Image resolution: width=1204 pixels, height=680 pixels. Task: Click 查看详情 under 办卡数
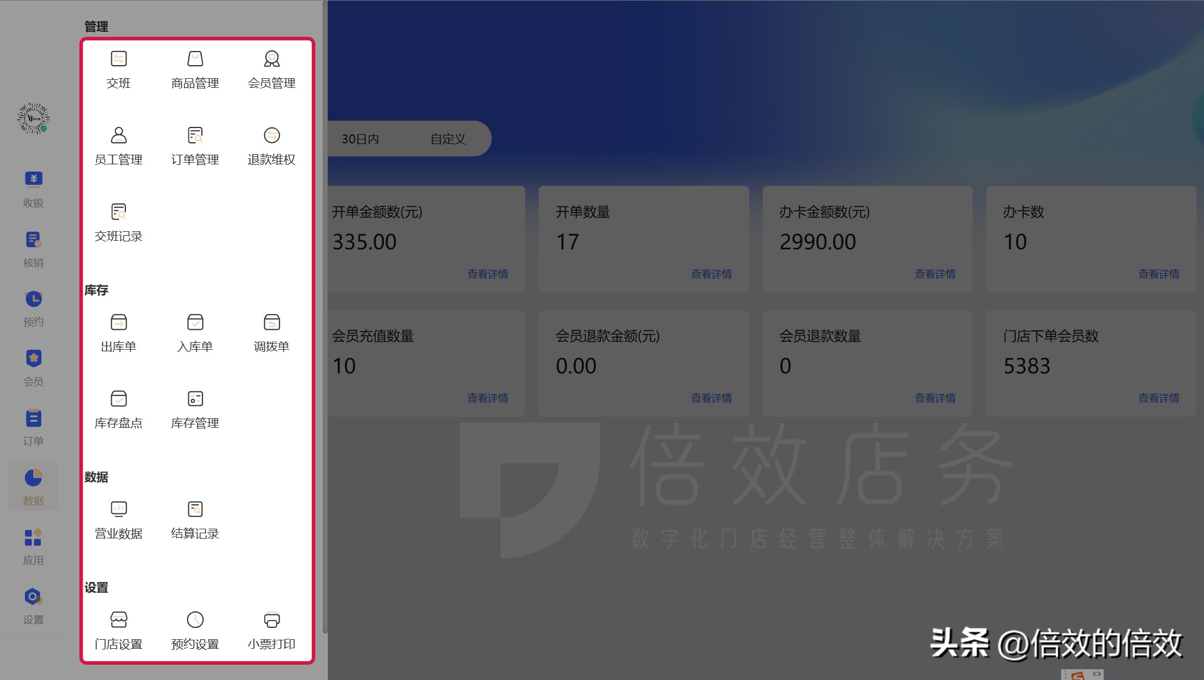pos(1159,274)
